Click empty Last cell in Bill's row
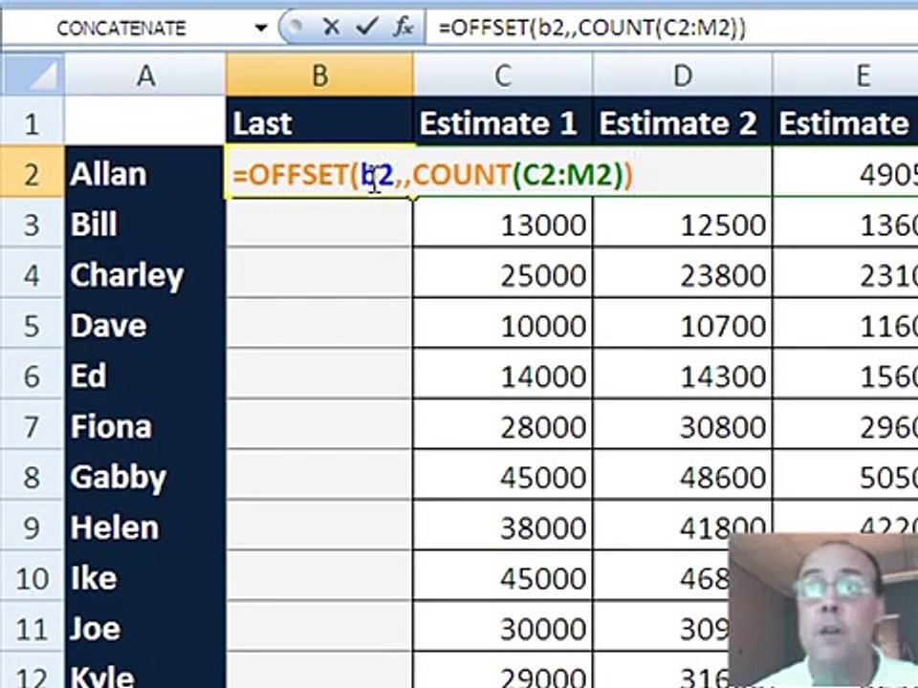The width and height of the screenshot is (918, 688). 319,224
